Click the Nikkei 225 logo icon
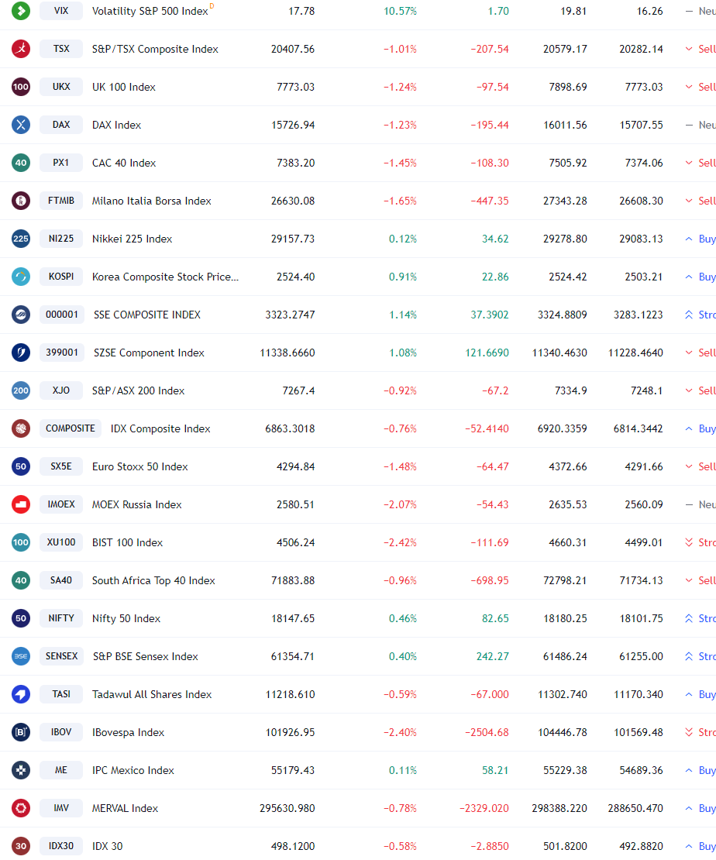Viewport: 716px width, 860px height. tap(21, 239)
